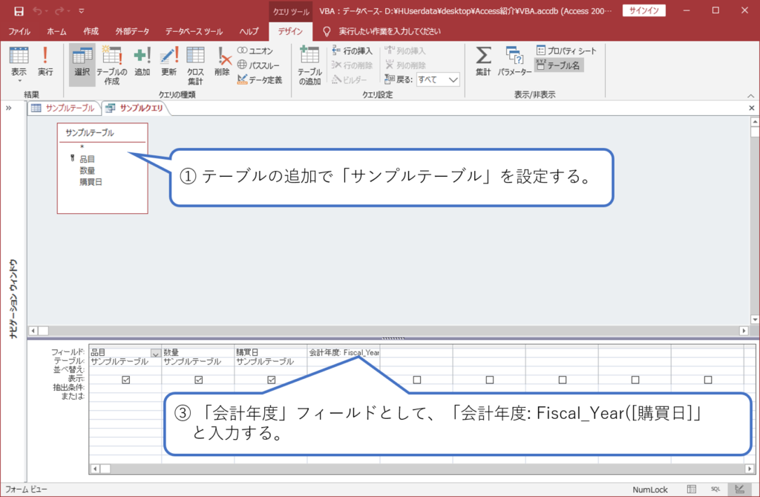Select the 選択 query type
This screenshot has width=760, height=497.
pos(82,65)
